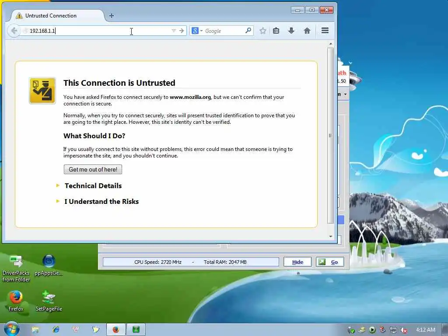The height and width of the screenshot is (336, 448).
Task: Launch Internet Explorer from taskbar
Action: [56, 330]
